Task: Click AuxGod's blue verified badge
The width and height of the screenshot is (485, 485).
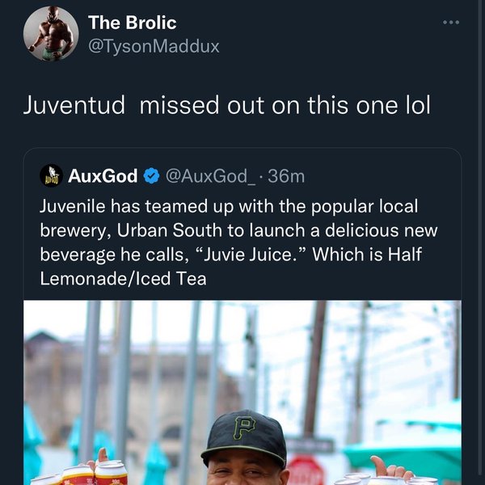Action: [x=151, y=175]
